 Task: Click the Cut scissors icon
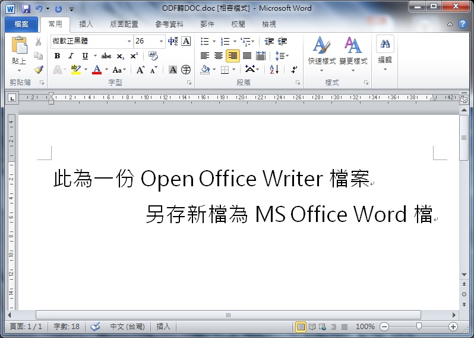tap(39, 42)
